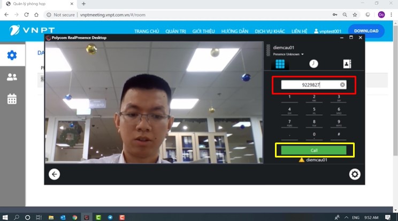Dial digit 3 on keypad
The image size is (398, 221).
pyautogui.click(x=339, y=98)
